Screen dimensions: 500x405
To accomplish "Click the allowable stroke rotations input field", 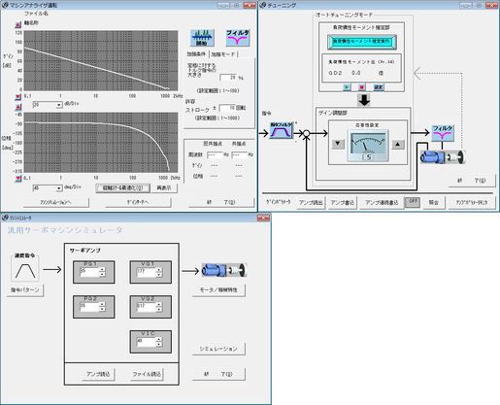I will point(227,108).
